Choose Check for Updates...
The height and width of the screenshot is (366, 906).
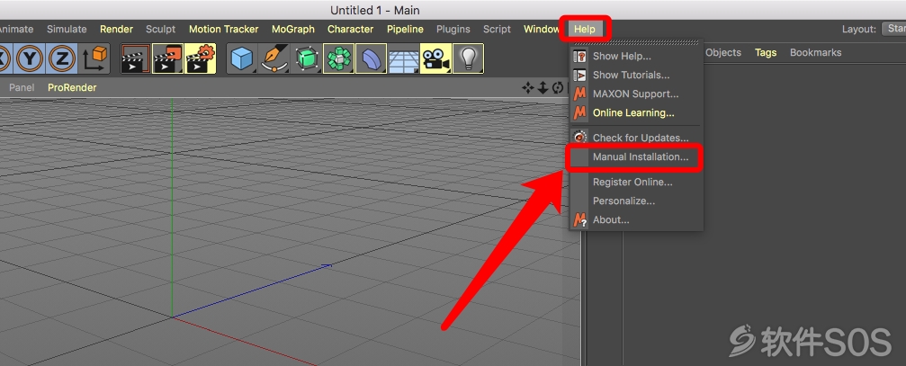[636, 138]
